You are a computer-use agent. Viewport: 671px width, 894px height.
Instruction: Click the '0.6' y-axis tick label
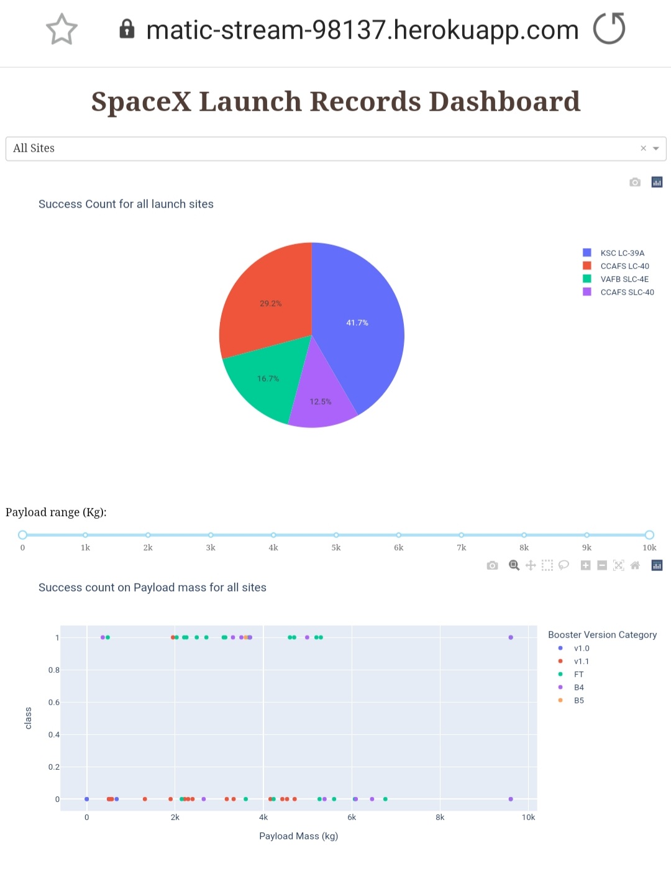pos(54,702)
